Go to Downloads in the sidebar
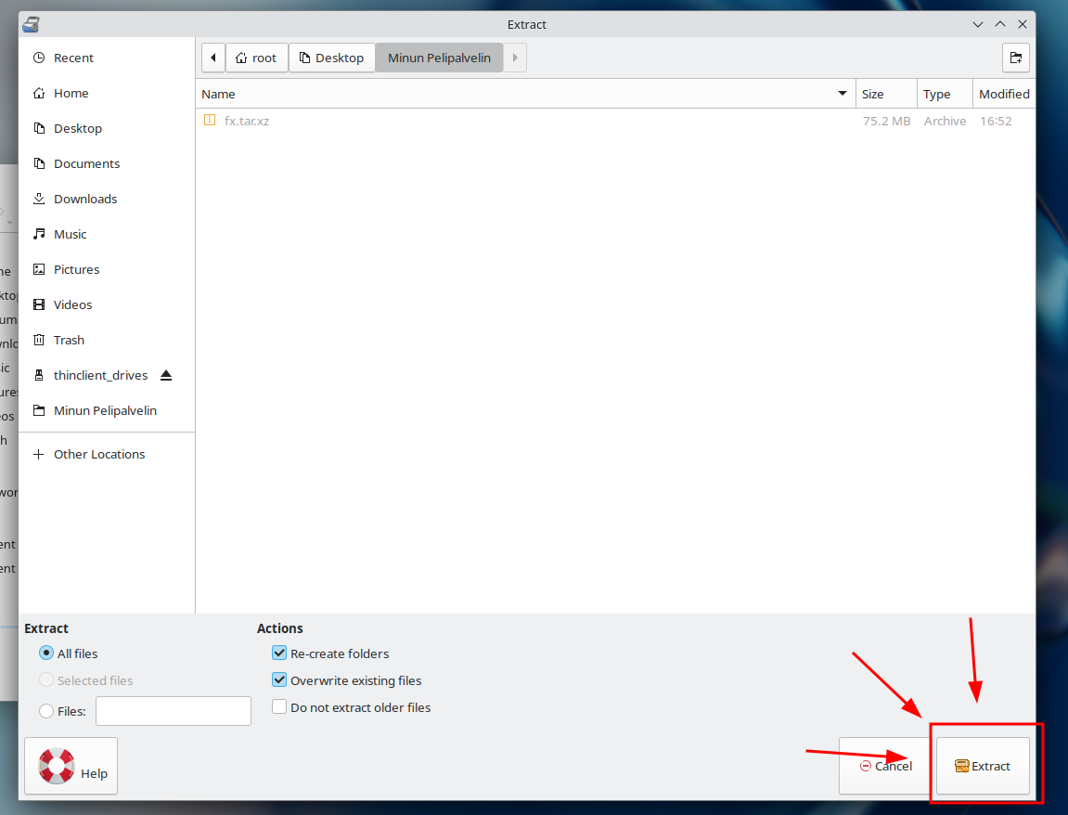Screen dimensions: 1068x815 tap(85, 199)
